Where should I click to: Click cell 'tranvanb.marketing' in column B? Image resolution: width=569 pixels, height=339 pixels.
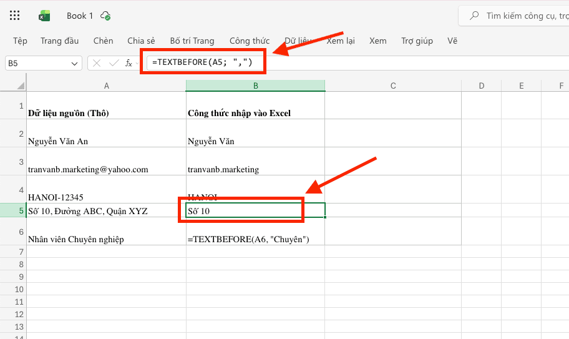(x=255, y=162)
